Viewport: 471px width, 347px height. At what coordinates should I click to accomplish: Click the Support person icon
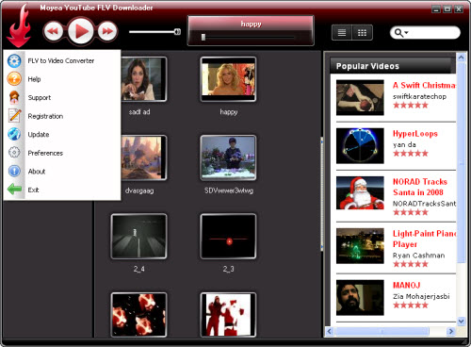pos(14,97)
